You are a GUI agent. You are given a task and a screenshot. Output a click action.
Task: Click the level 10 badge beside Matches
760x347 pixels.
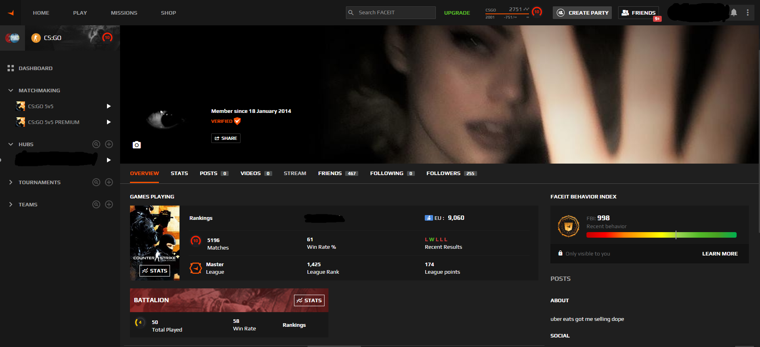(195, 240)
